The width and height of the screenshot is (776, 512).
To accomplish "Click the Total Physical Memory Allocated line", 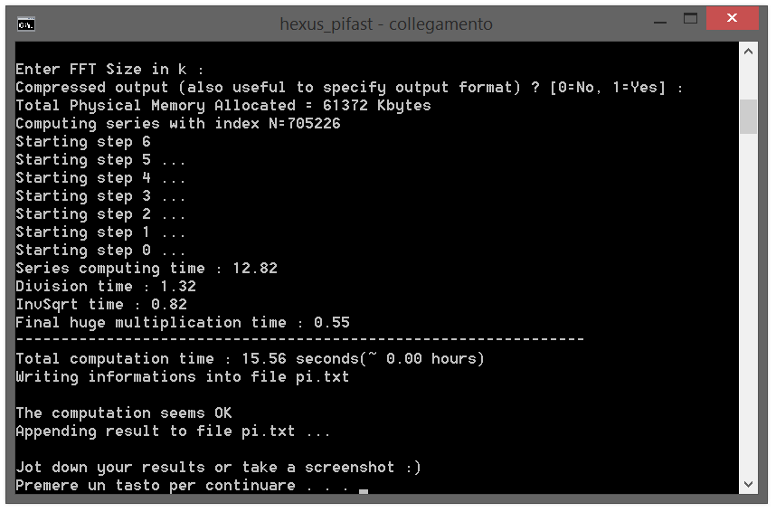I will click(223, 106).
